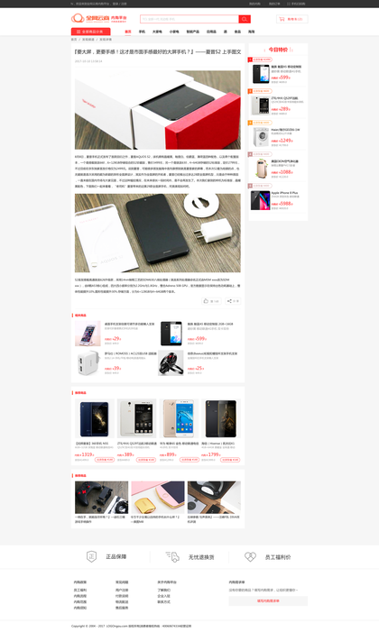Click the 正品保障 shield icon
The width and height of the screenshot is (379, 632).
92,556
